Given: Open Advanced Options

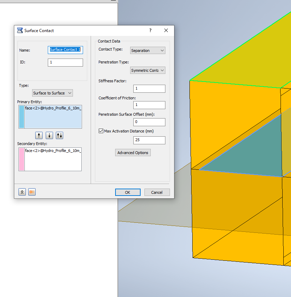Looking at the screenshot, I should 133,152.
